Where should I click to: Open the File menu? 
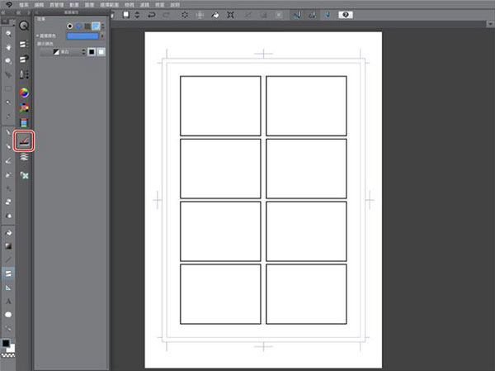pos(24,5)
